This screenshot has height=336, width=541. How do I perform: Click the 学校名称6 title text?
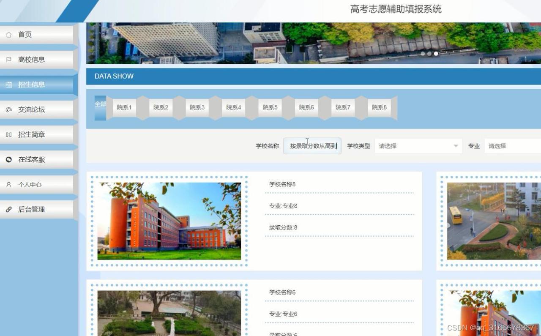[x=282, y=292]
